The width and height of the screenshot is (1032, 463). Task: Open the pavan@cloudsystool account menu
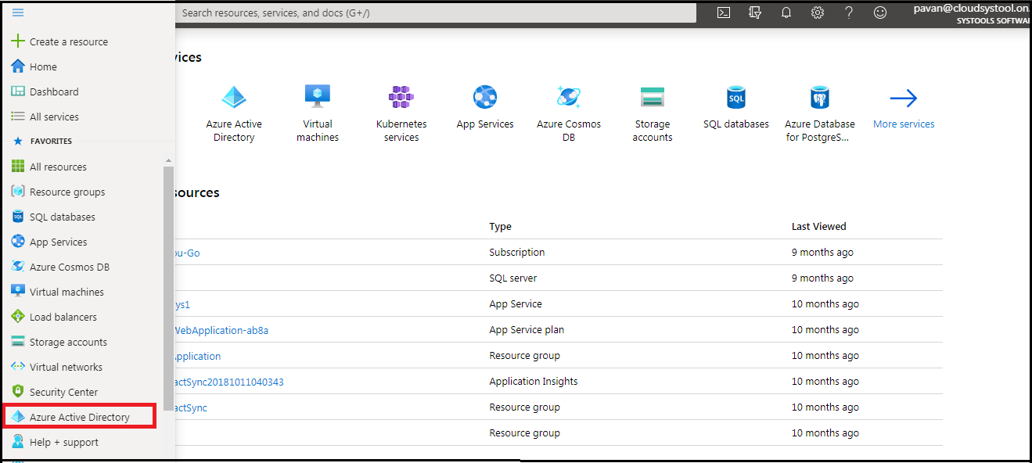click(970, 13)
